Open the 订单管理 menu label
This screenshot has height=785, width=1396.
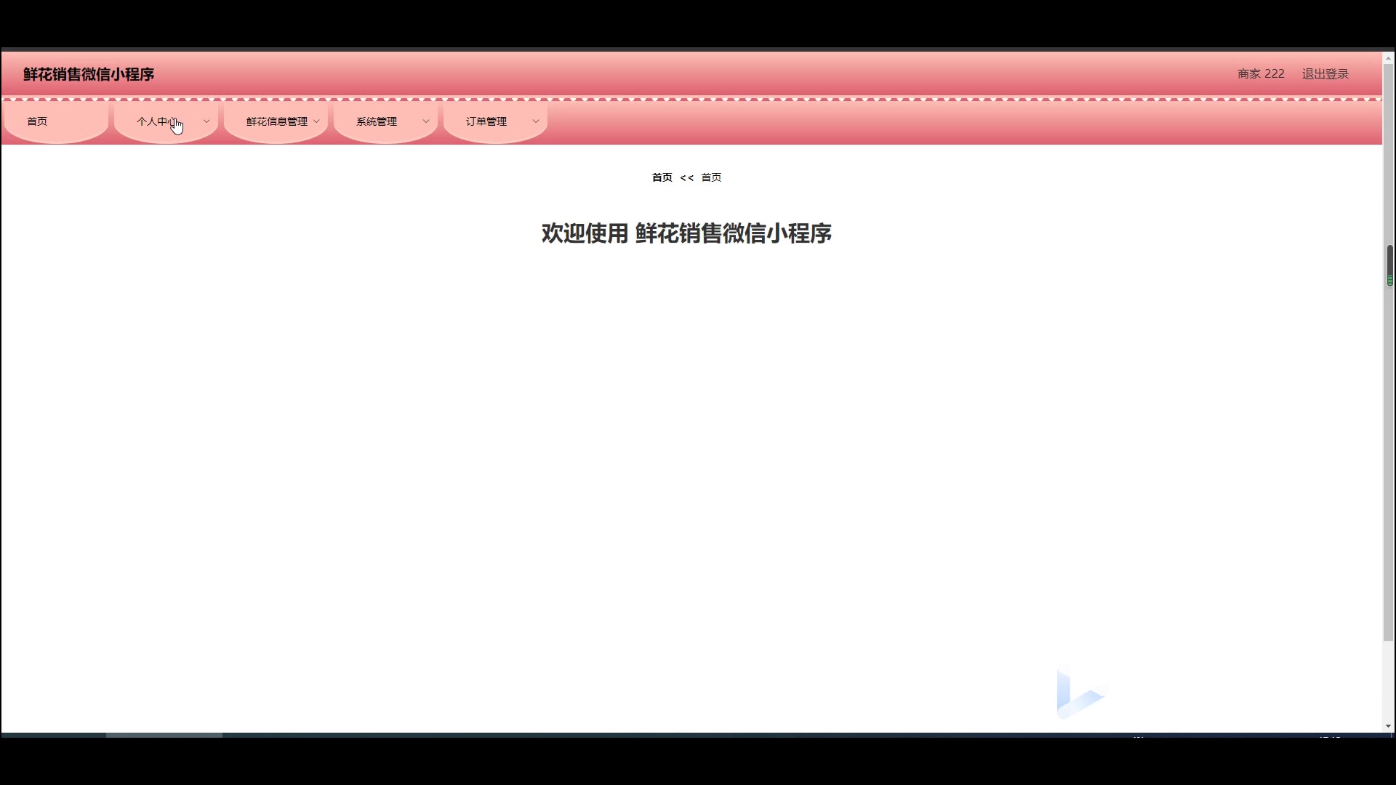(x=486, y=121)
